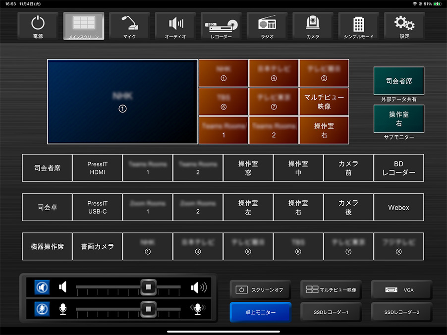Open the レコーダー recorder panel
The image size is (447, 335).
coord(221,26)
